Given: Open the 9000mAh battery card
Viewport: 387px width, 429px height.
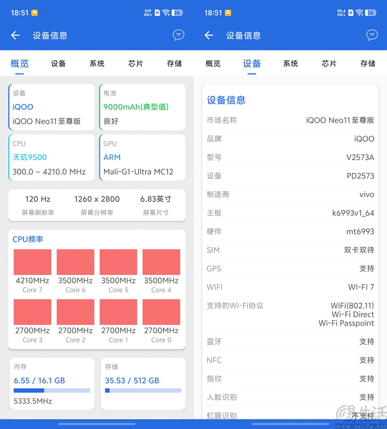Looking at the screenshot, I should 142,107.
